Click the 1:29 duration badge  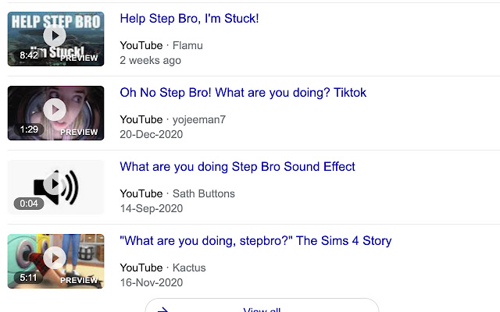(29, 129)
